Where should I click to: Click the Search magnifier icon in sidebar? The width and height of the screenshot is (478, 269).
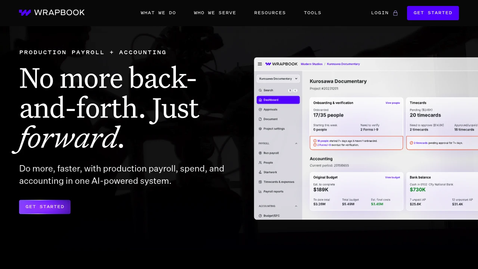click(x=260, y=90)
